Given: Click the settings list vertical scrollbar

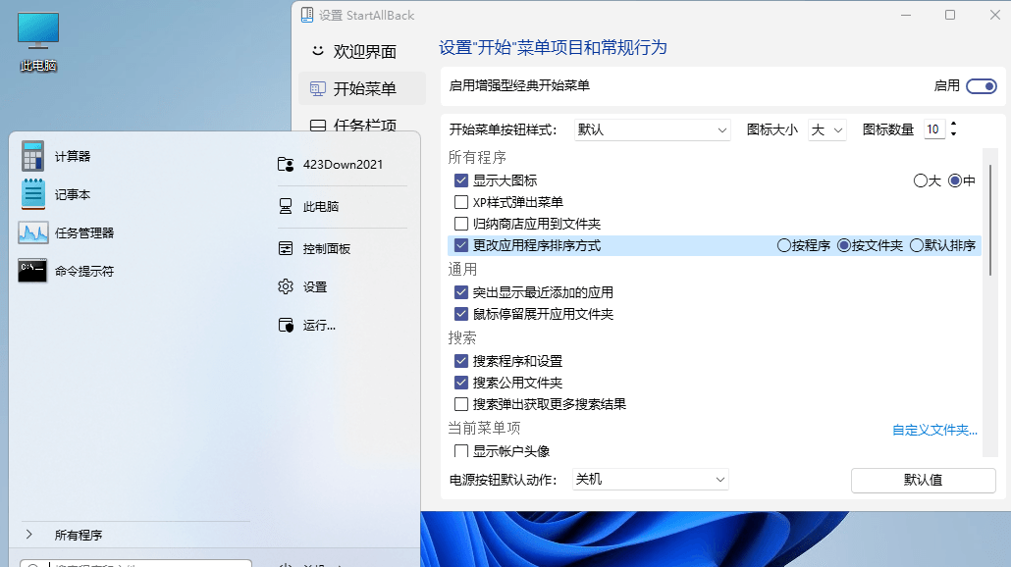Looking at the screenshot, I should [x=989, y=221].
